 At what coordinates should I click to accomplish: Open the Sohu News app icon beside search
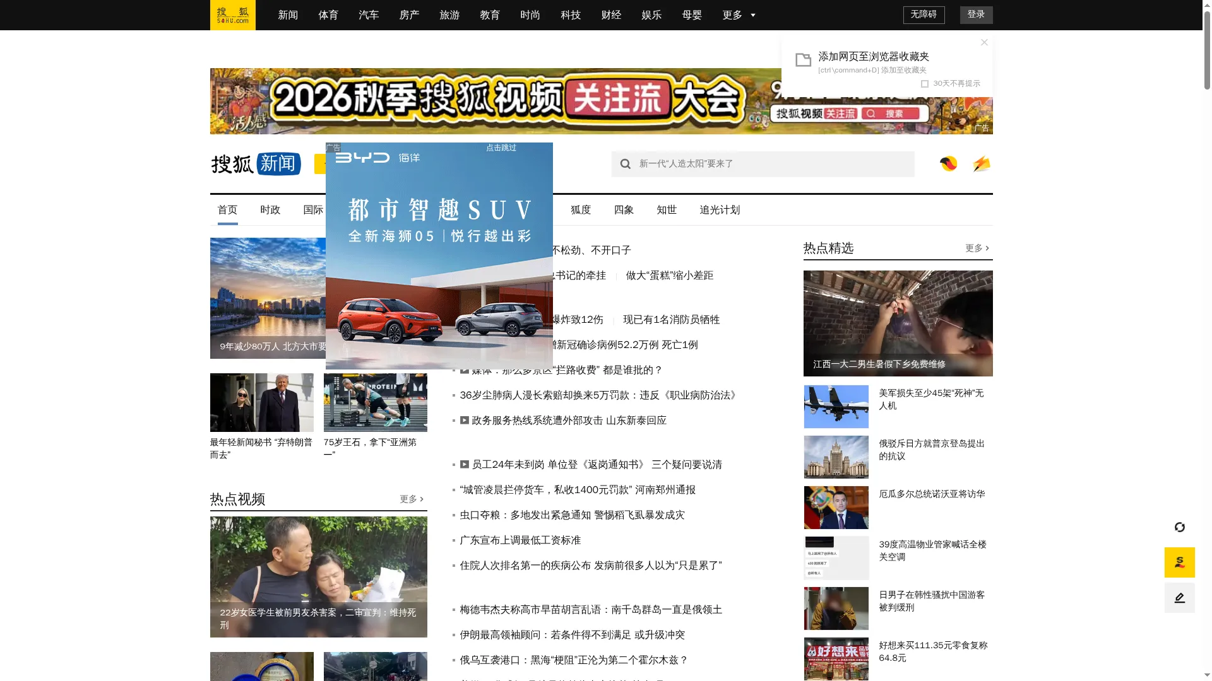click(948, 164)
